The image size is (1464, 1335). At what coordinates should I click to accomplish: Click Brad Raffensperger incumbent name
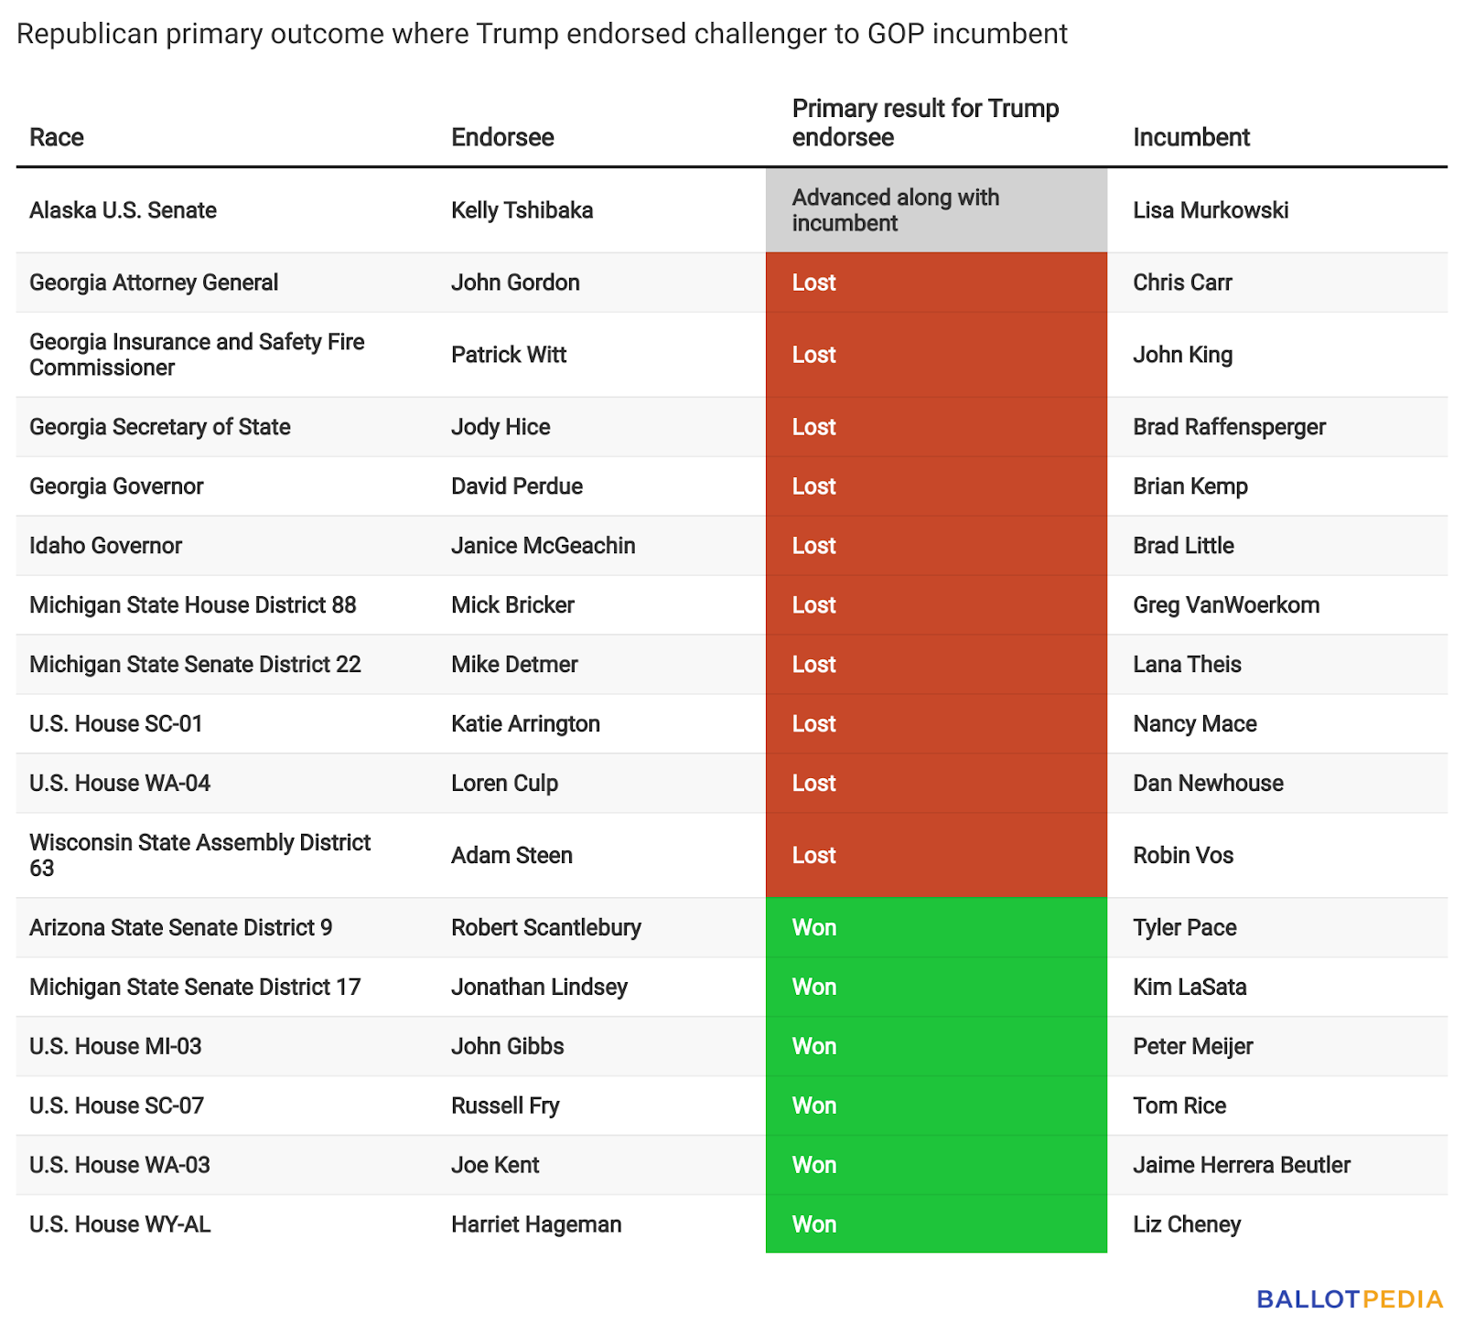tap(1229, 427)
